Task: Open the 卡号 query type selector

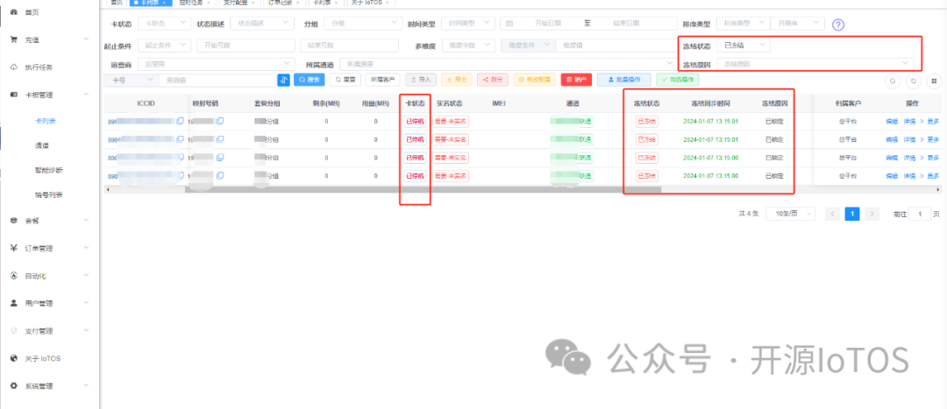Action: click(131, 80)
